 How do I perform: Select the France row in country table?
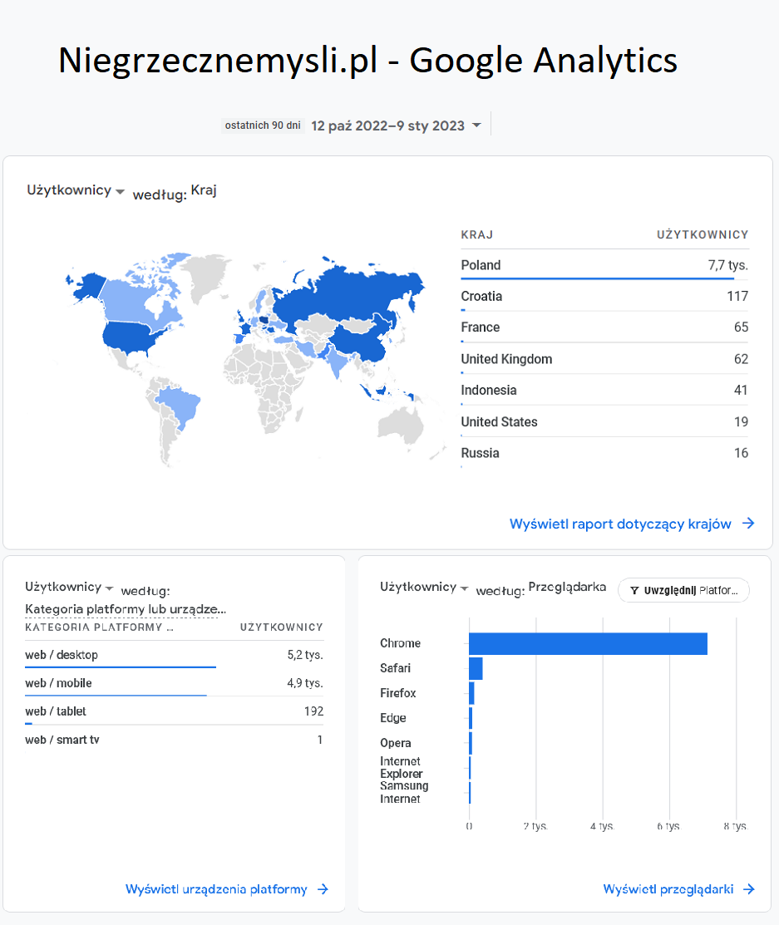[x=604, y=327]
